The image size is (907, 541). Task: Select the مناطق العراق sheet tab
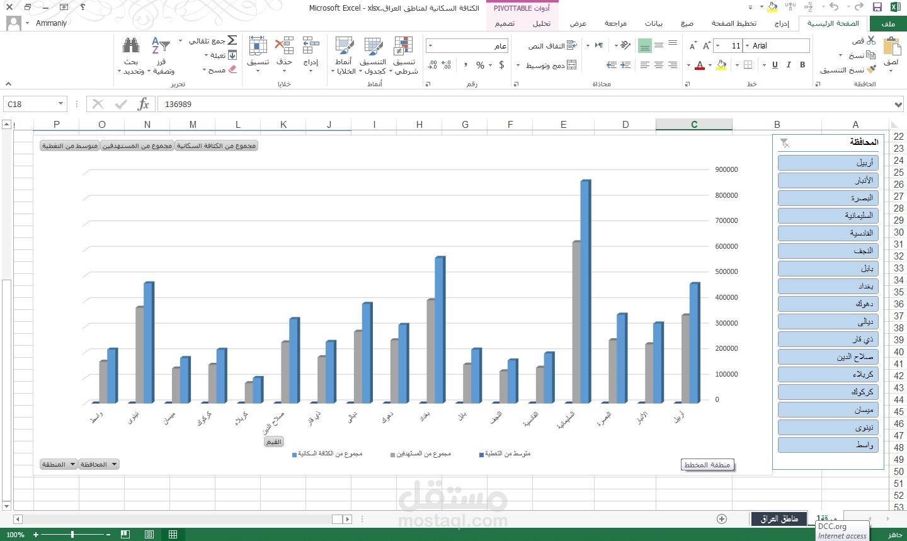tap(779, 519)
